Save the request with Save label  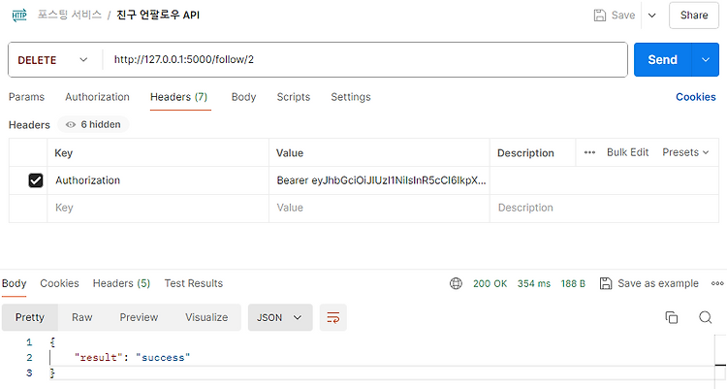click(x=623, y=16)
